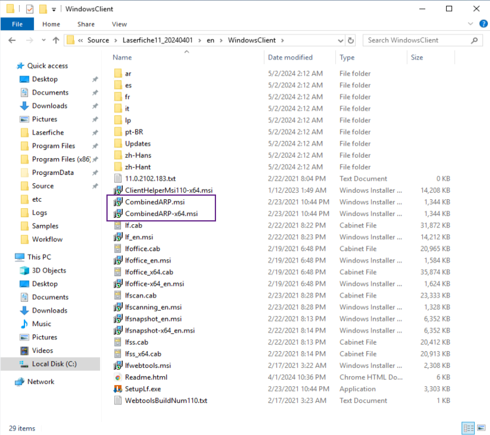This screenshot has width=490, height=435.
Task: Open 3D Objects under This PC
Action: [49, 270]
